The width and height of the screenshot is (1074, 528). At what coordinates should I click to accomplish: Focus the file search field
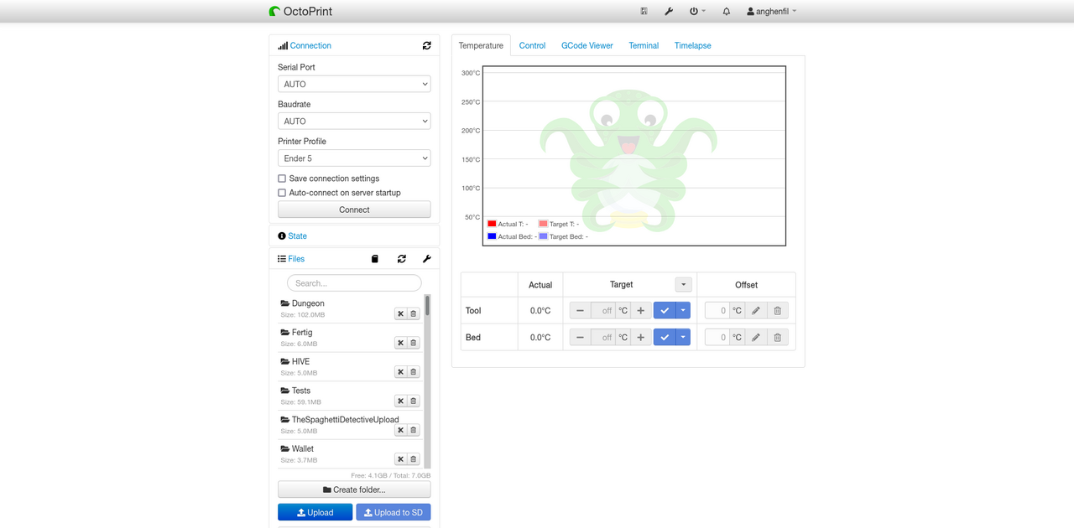[x=354, y=283]
